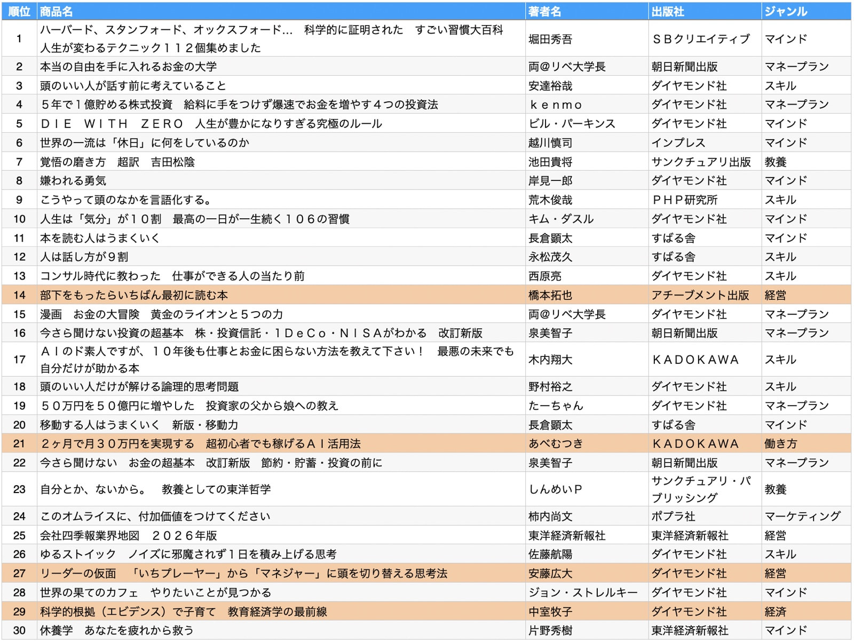The width and height of the screenshot is (854, 643).
Task: Click highlighted author cell 中室牧子
Action: 550,612
